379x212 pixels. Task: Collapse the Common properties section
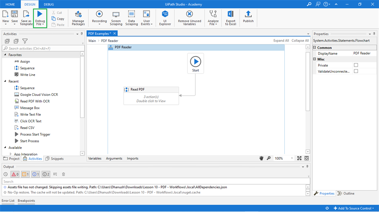tap(315, 48)
